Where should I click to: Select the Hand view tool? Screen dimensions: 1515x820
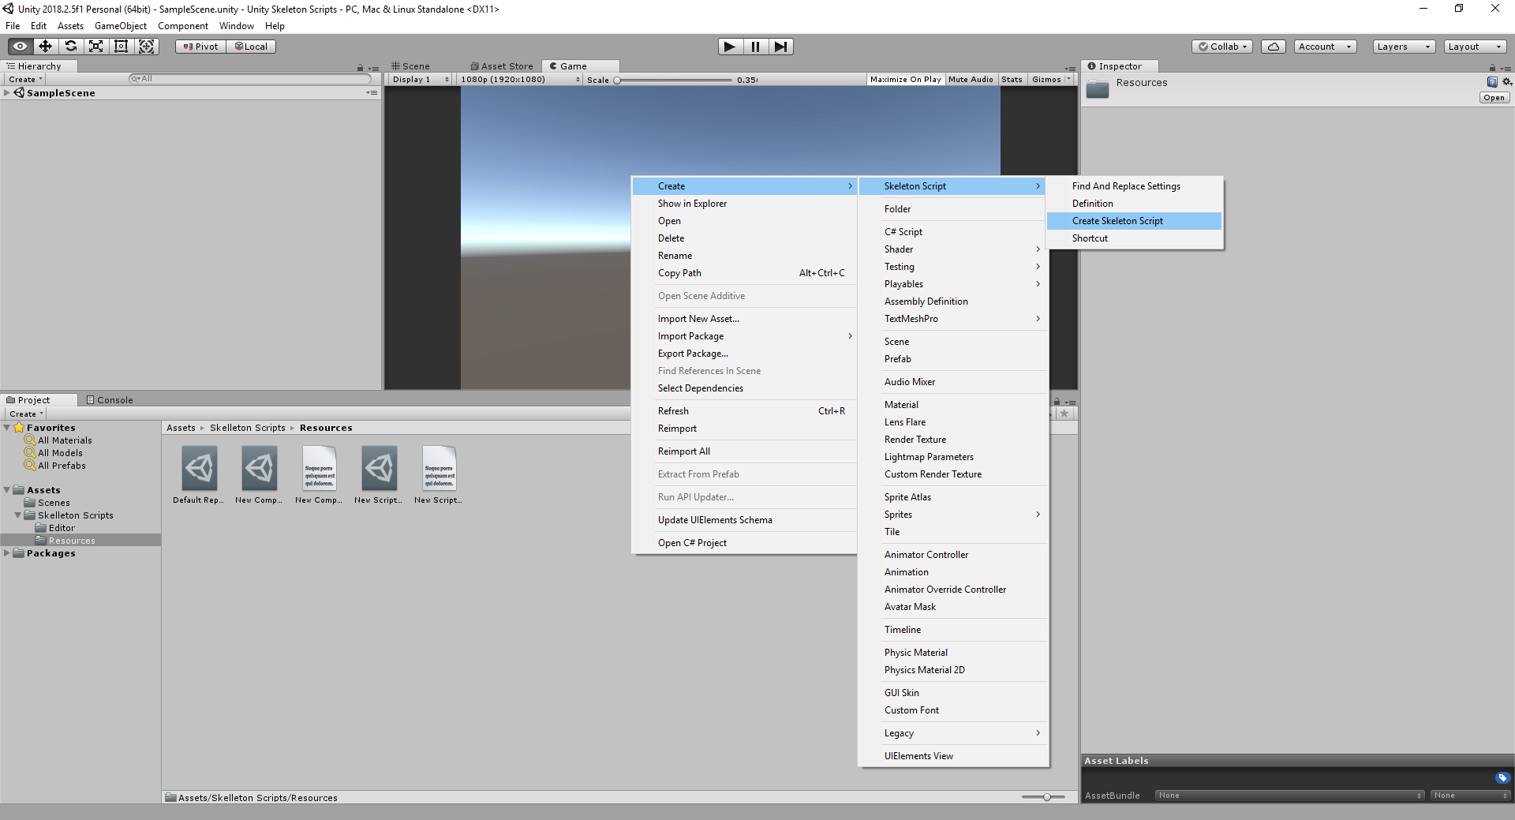tap(20, 47)
